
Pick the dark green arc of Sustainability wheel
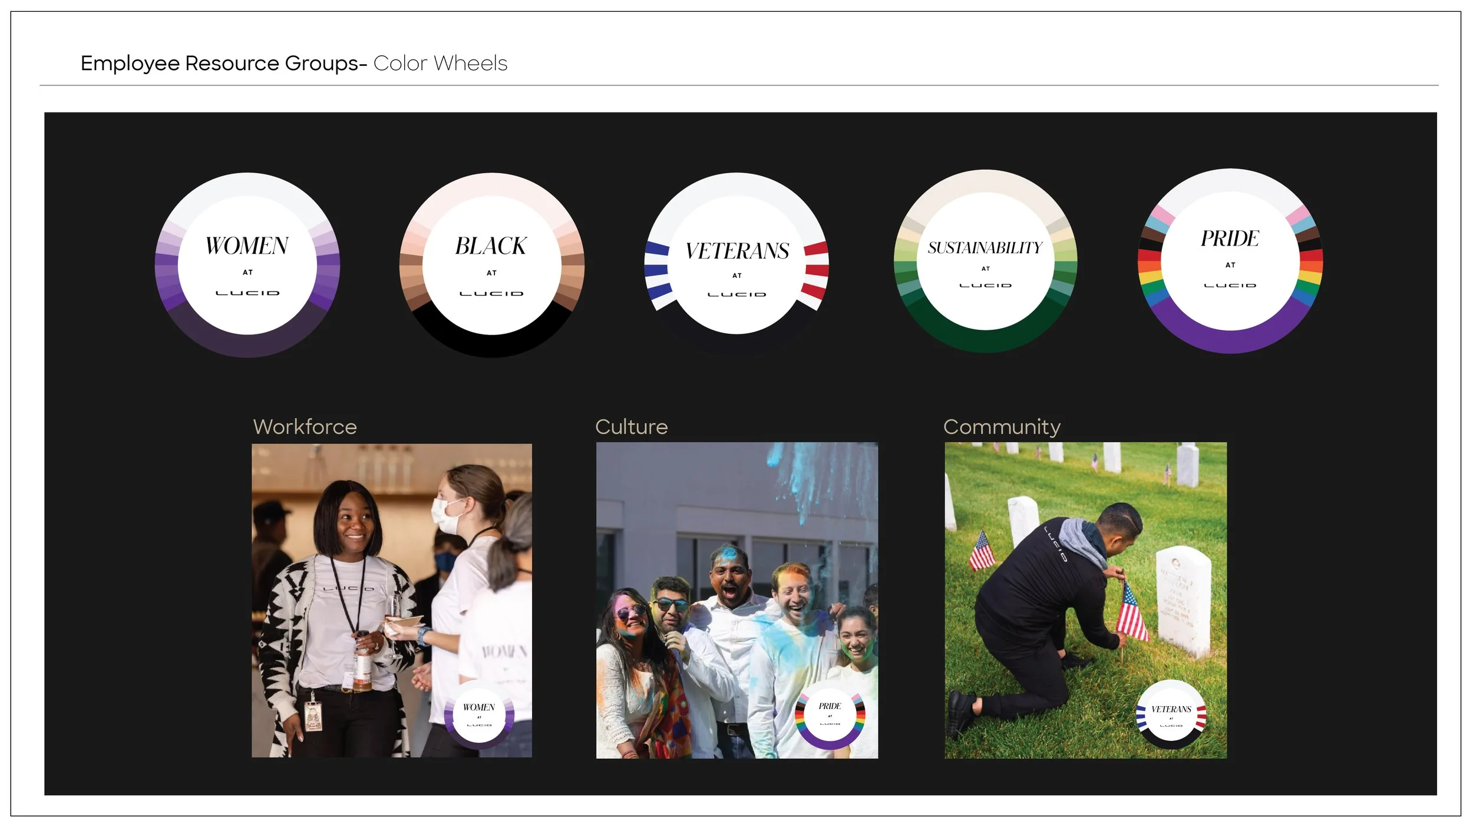click(985, 341)
